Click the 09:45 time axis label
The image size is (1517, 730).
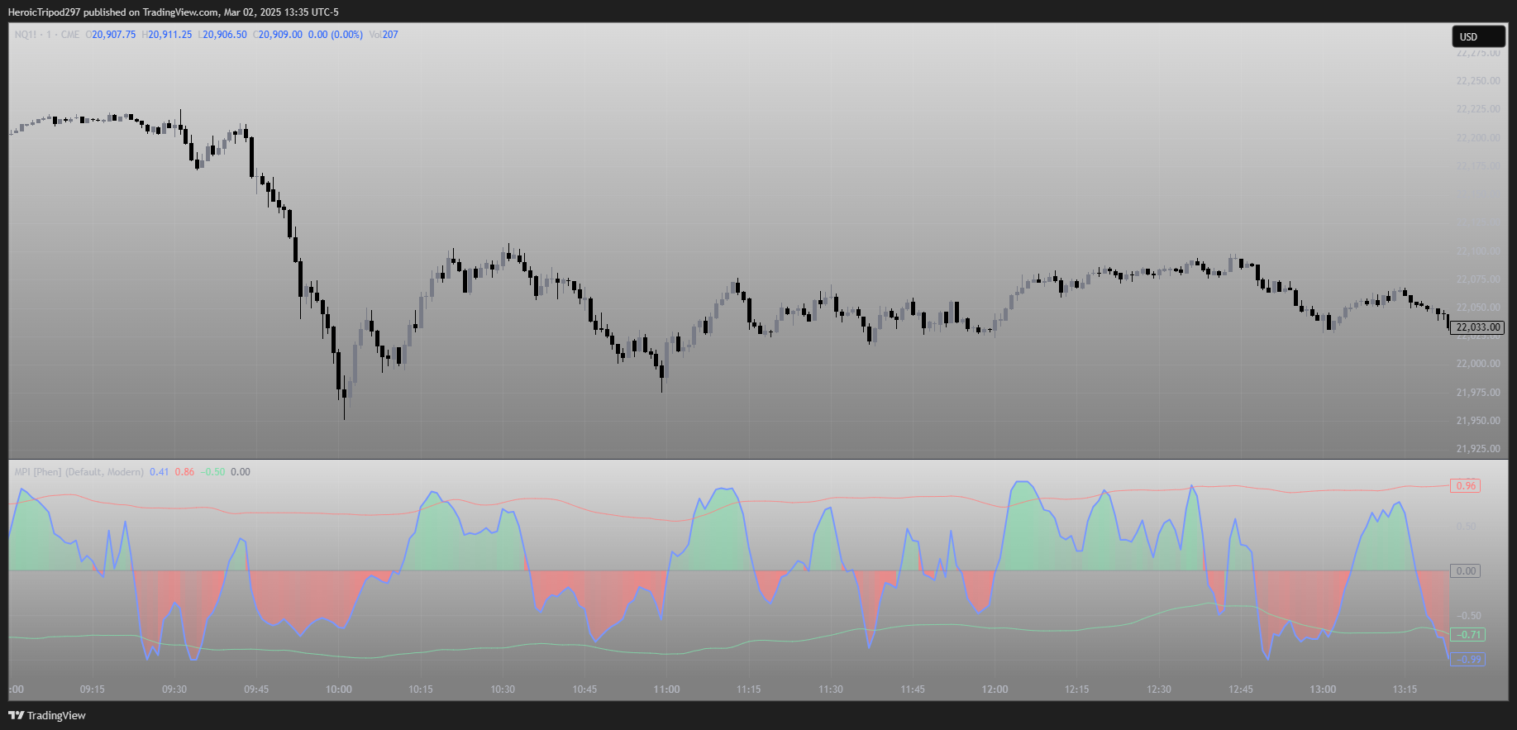[256, 689]
